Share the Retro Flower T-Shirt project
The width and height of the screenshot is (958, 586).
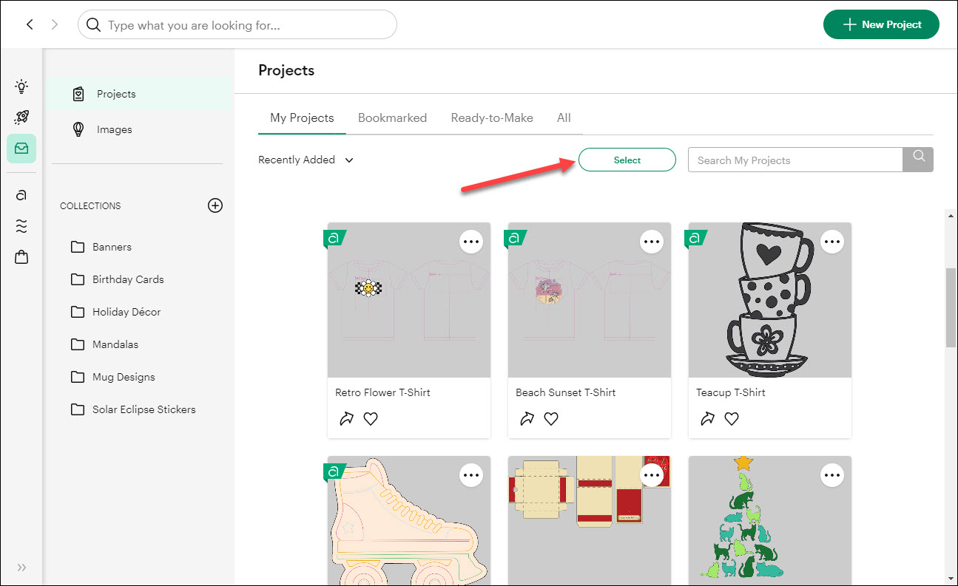point(346,419)
